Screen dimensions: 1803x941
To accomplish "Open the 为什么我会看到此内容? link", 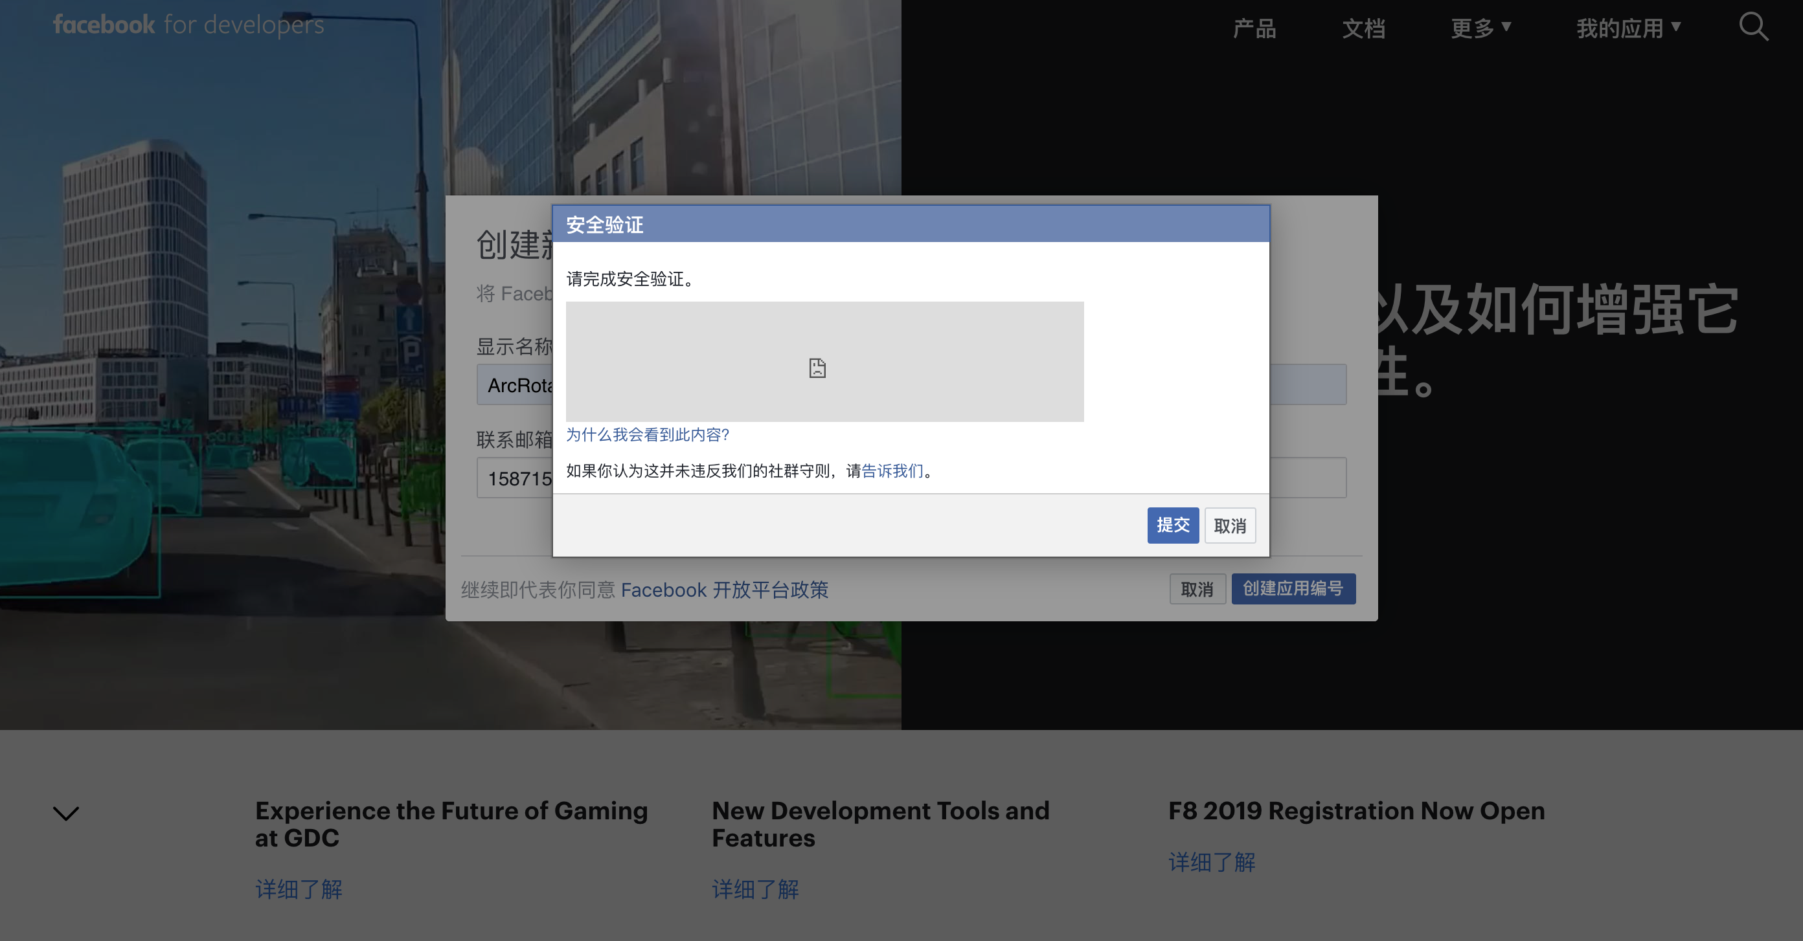I will (x=648, y=434).
